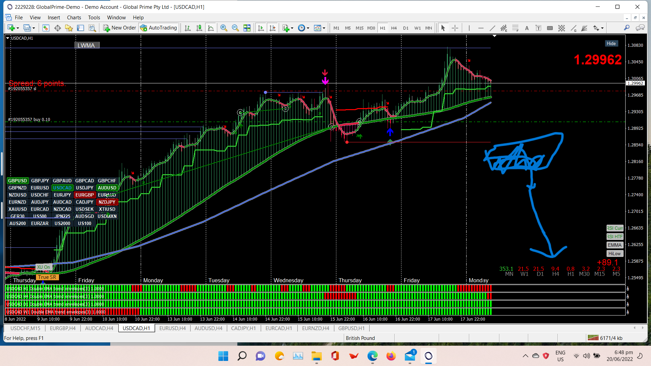Image resolution: width=651 pixels, height=366 pixels.
Task: Toggle the chart Auto Scroll button
Action: pos(261,28)
